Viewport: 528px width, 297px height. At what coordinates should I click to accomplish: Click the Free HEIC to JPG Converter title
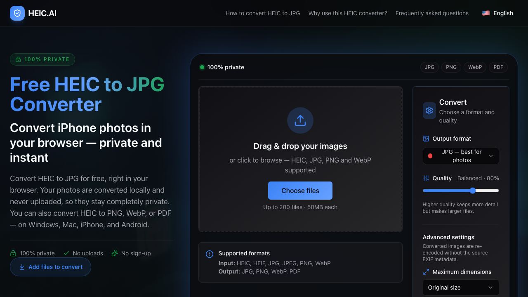tap(87, 94)
